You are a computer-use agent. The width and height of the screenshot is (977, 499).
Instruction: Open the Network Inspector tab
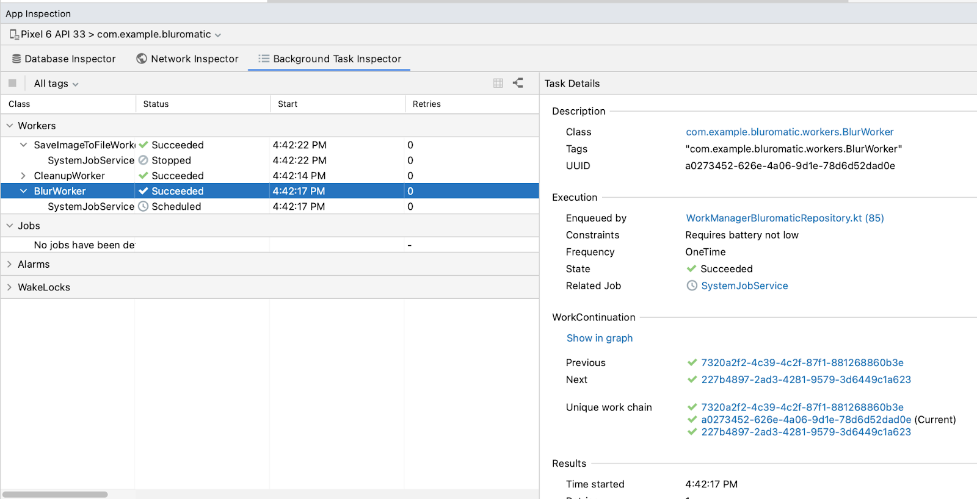point(194,59)
